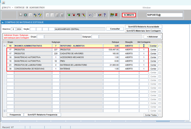Click the ABERTO status of the Pneu row
The height and width of the screenshot is (129, 191).
point(129,61)
